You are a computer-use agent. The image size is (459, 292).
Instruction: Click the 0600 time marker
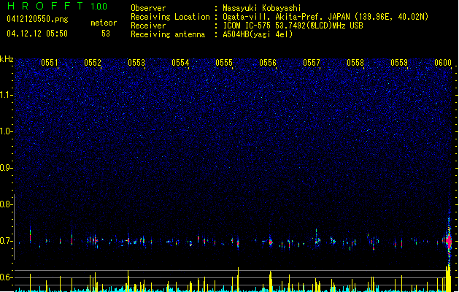click(443, 63)
